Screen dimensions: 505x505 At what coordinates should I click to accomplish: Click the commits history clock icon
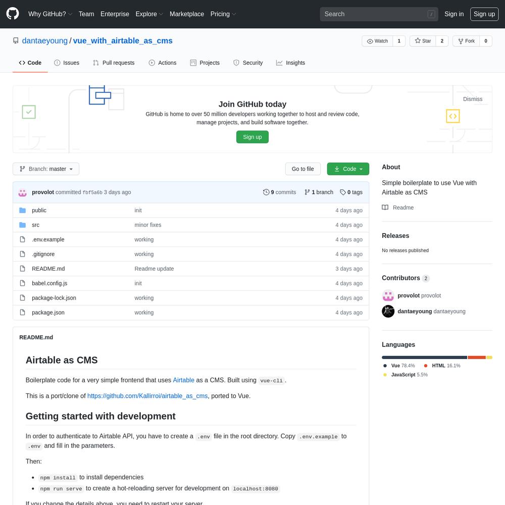266,192
